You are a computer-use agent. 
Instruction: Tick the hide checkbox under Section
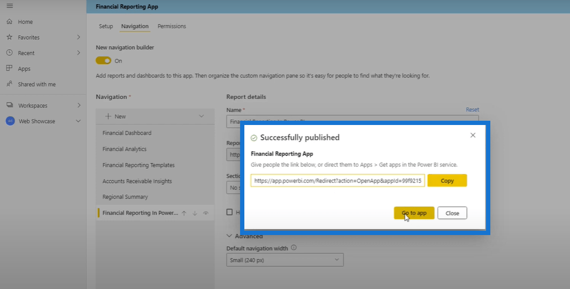pyautogui.click(x=229, y=212)
